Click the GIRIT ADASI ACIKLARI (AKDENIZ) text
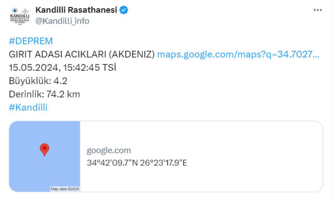334x198 pixels. tap(82, 54)
